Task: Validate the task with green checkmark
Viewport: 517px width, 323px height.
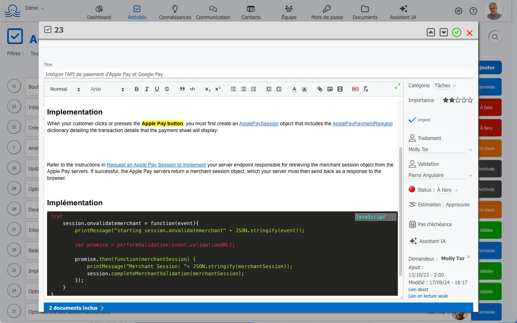Action: (457, 33)
